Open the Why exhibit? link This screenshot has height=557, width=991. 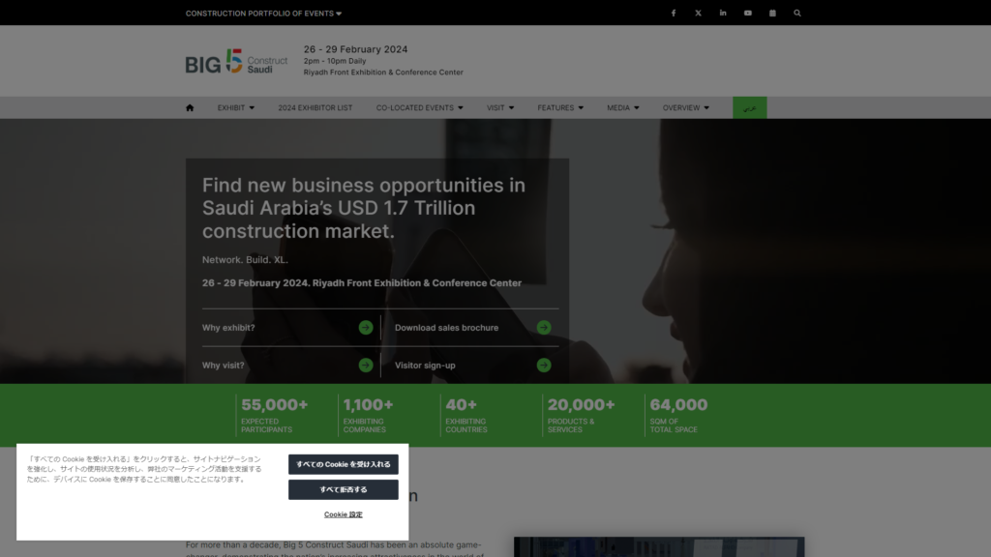tap(228, 328)
